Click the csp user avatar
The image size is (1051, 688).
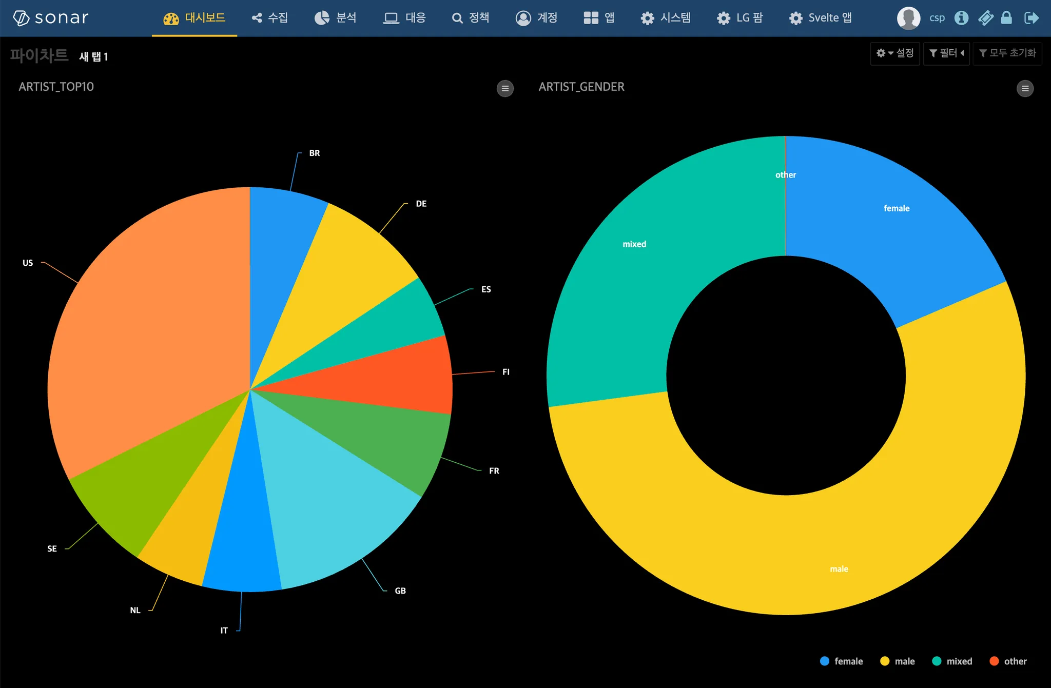[908, 18]
